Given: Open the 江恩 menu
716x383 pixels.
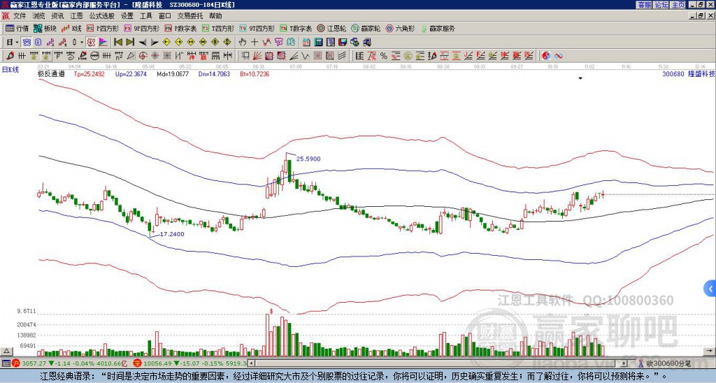Looking at the screenshot, I should pos(77,16).
